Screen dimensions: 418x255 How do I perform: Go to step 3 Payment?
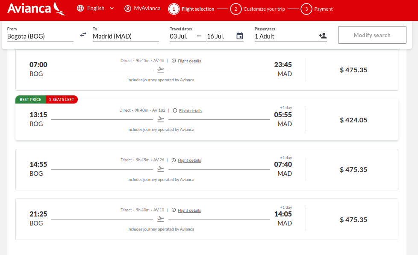point(317,9)
